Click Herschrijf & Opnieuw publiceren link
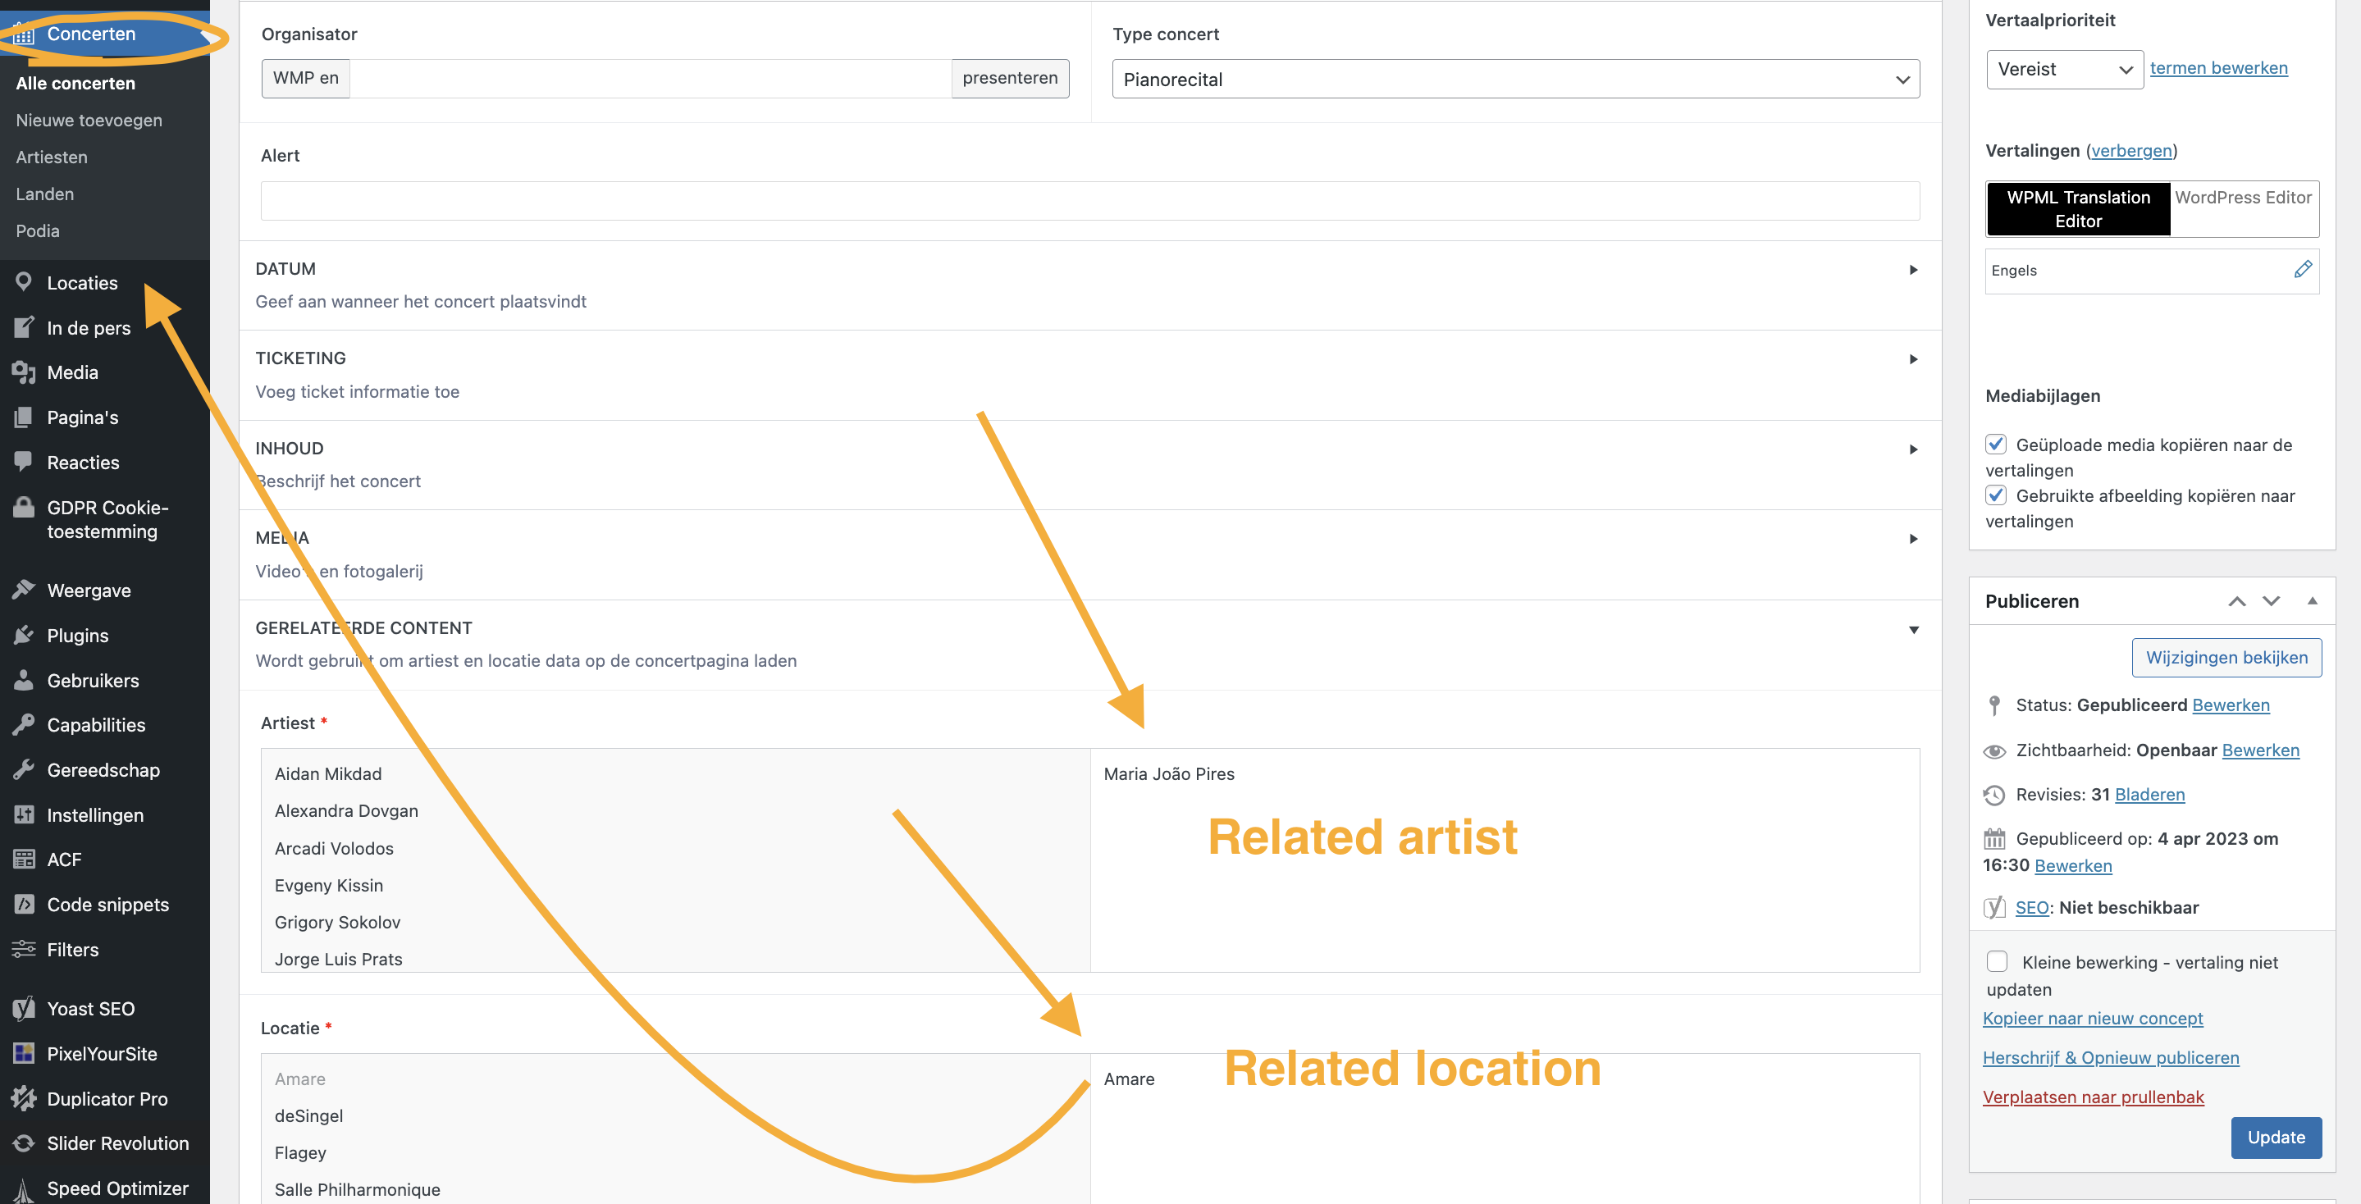The width and height of the screenshot is (2361, 1204). click(2110, 1057)
